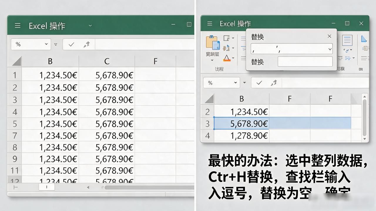The height and width of the screenshot is (211, 376).
Task: Expand the title dropdown chevron beside Excel 操作
Action: pyautogui.click(x=90, y=25)
